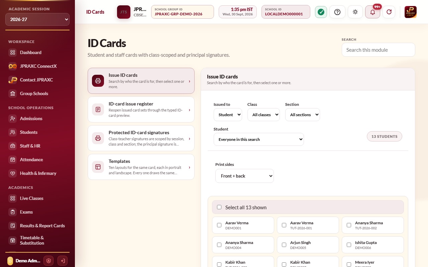Viewport: 428px width, 267px height.
Task: Click the shield lock icon beside Demo Admin
Action: click(48, 261)
